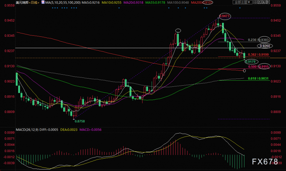Viewport: 286px width, 171px height.
Task: Click the DIFF:-0.0005 value
Action: [x=49, y=130]
